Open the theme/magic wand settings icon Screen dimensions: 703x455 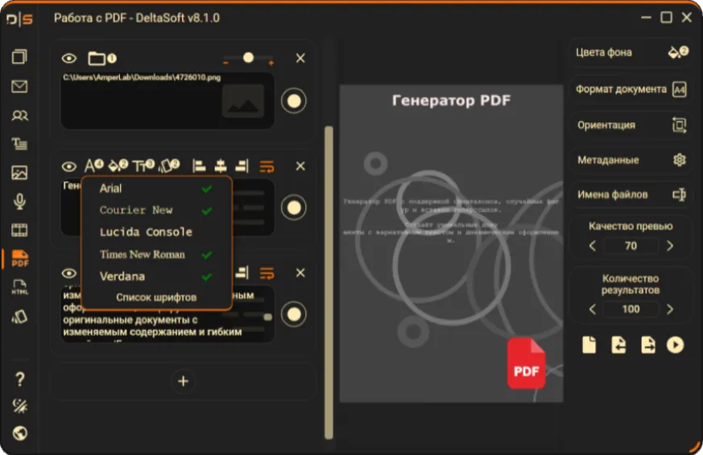tap(19, 406)
